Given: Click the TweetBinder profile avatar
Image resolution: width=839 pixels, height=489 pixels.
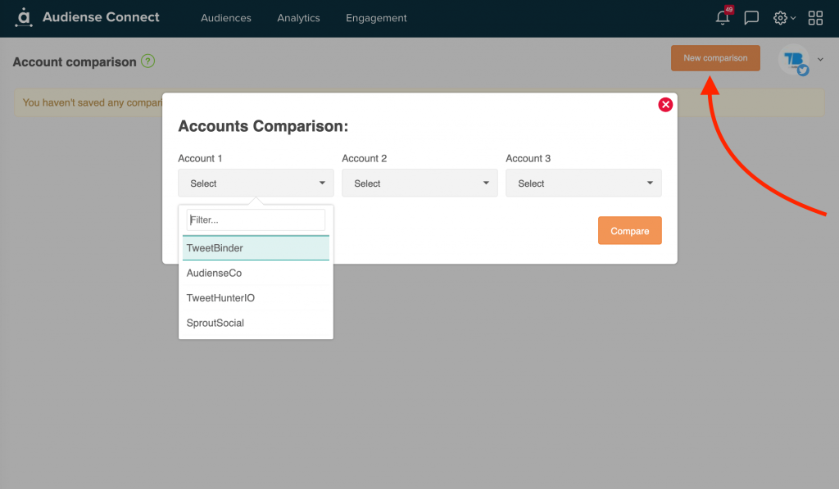Looking at the screenshot, I should tap(794, 60).
